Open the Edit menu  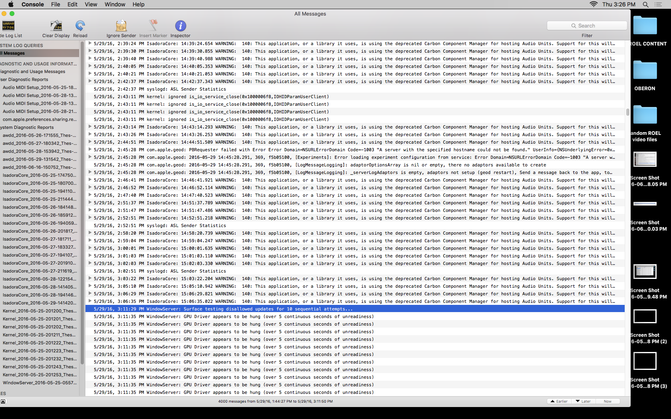(72, 4)
